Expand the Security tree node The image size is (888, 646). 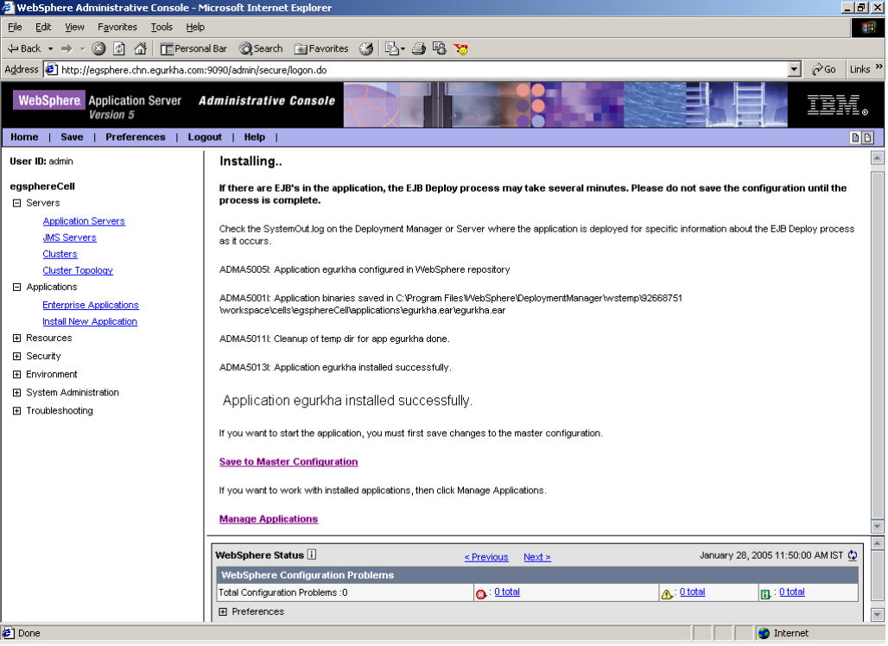(x=17, y=357)
